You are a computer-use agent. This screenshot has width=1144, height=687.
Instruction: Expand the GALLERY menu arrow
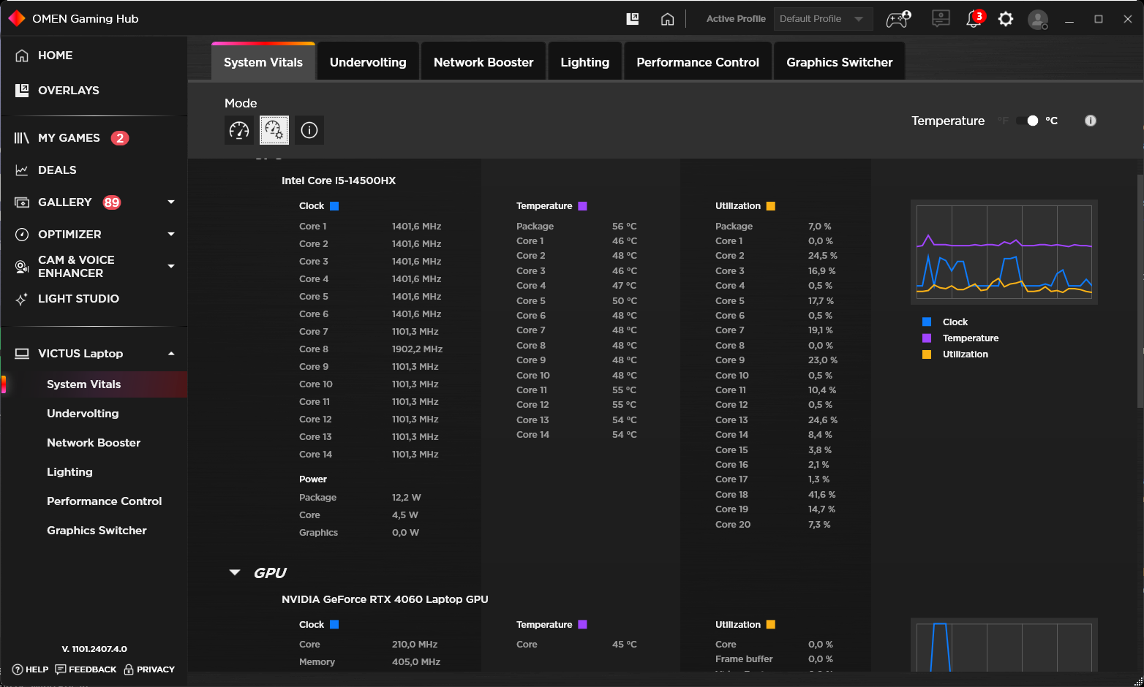pyautogui.click(x=171, y=202)
